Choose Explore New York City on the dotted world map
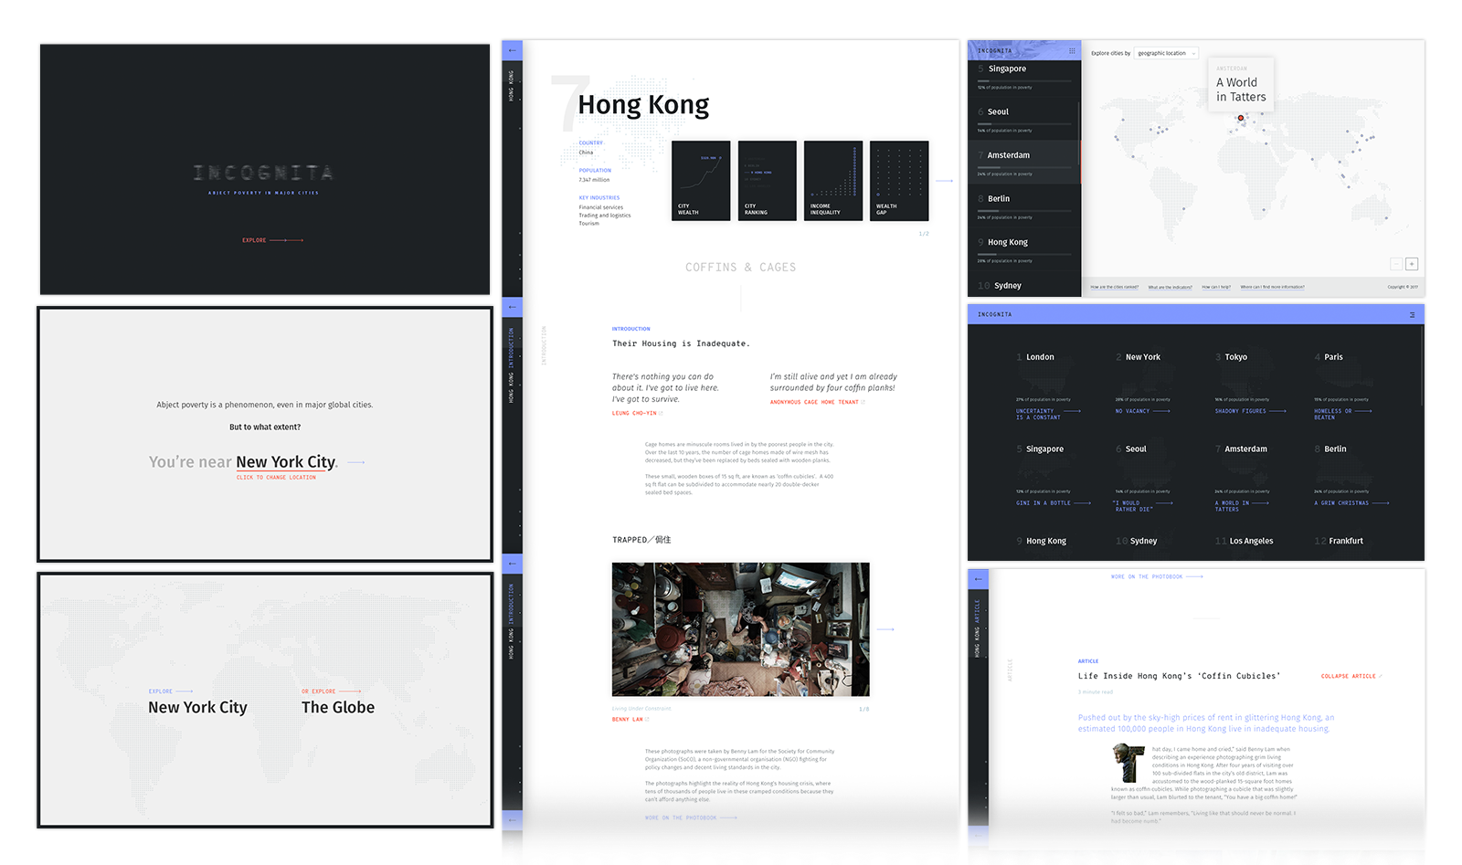 coord(197,702)
